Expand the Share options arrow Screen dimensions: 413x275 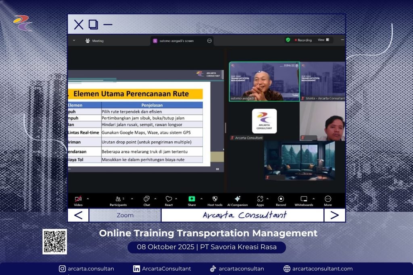point(201,198)
